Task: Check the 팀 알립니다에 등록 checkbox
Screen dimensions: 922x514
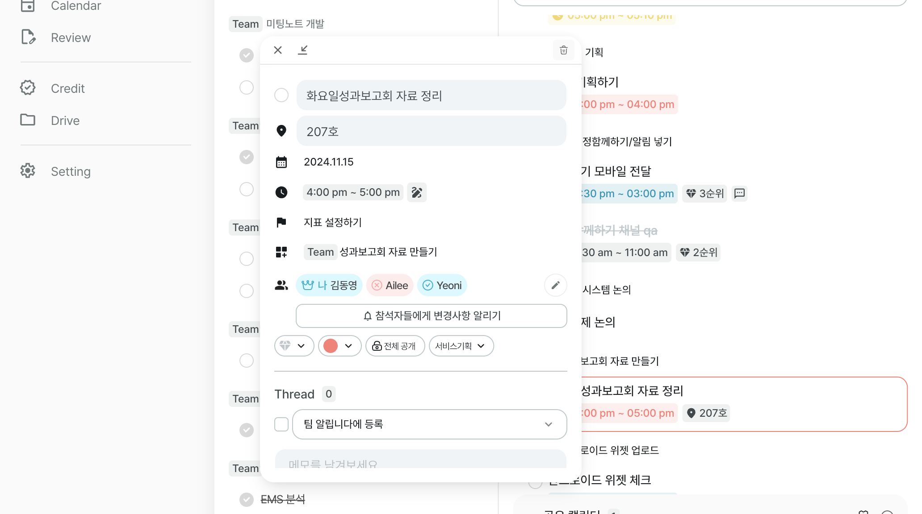Action: (x=281, y=424)
